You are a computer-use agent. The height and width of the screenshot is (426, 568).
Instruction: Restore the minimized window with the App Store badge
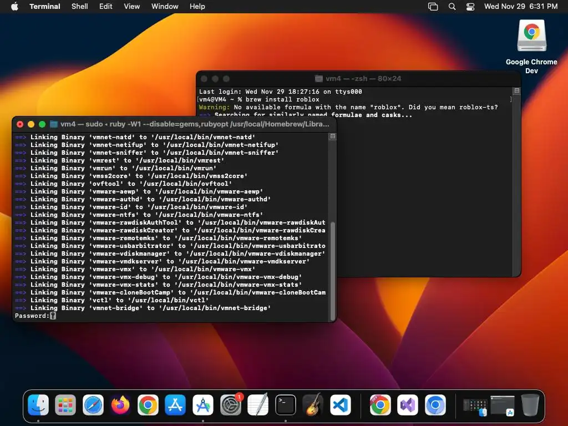point(503,405)
